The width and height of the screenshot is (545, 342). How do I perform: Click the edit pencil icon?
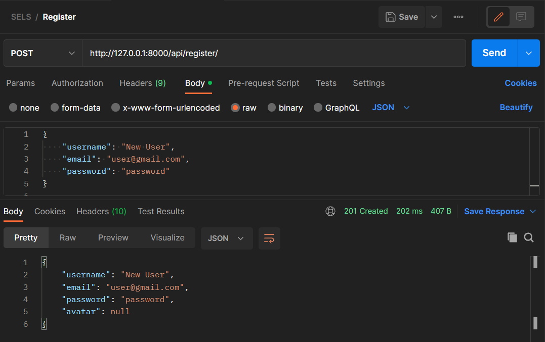point(498,17)
